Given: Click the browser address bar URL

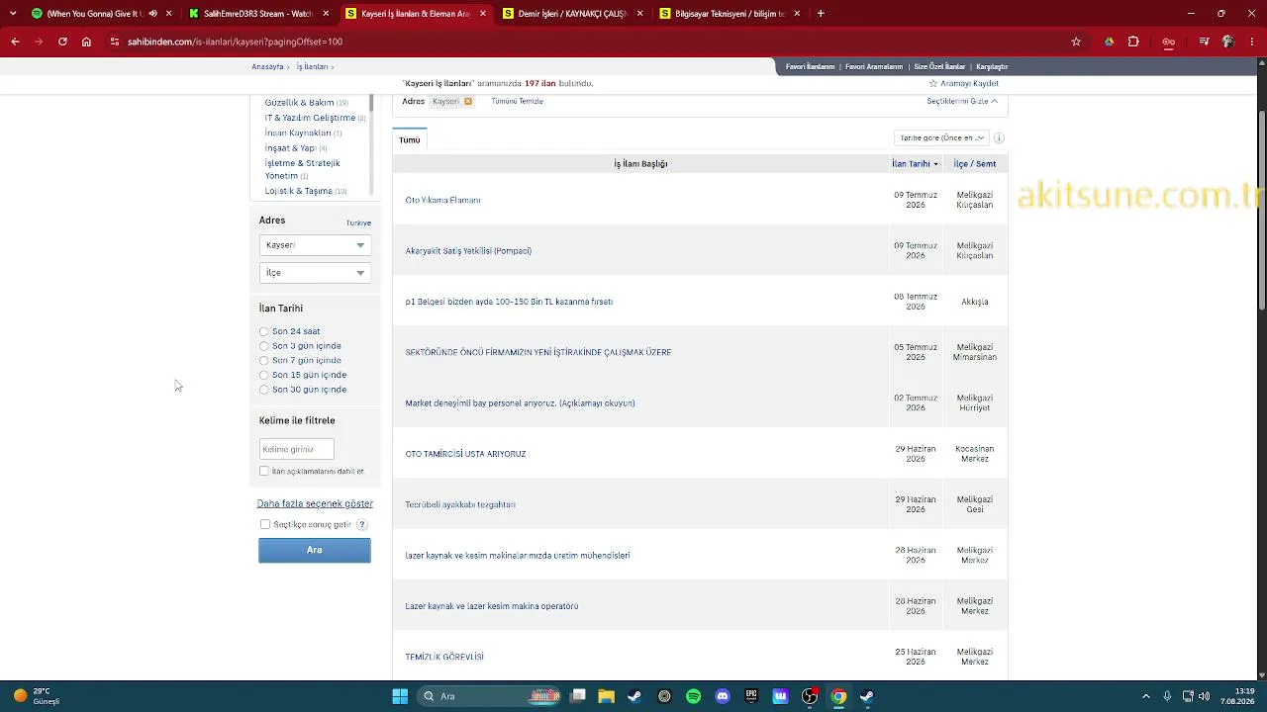Looking at the screenshot, I should 236,42.
